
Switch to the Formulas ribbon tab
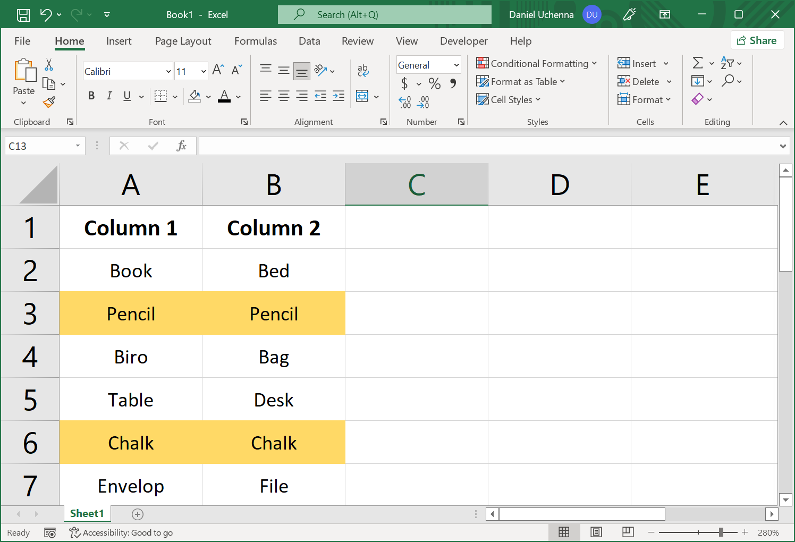pos(256,41)
